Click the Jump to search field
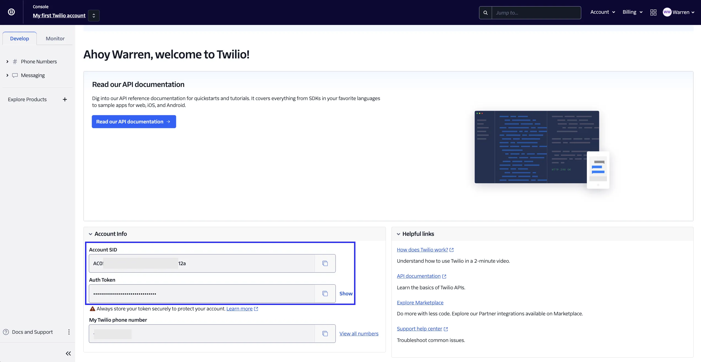701x362 pixels. 536,13
